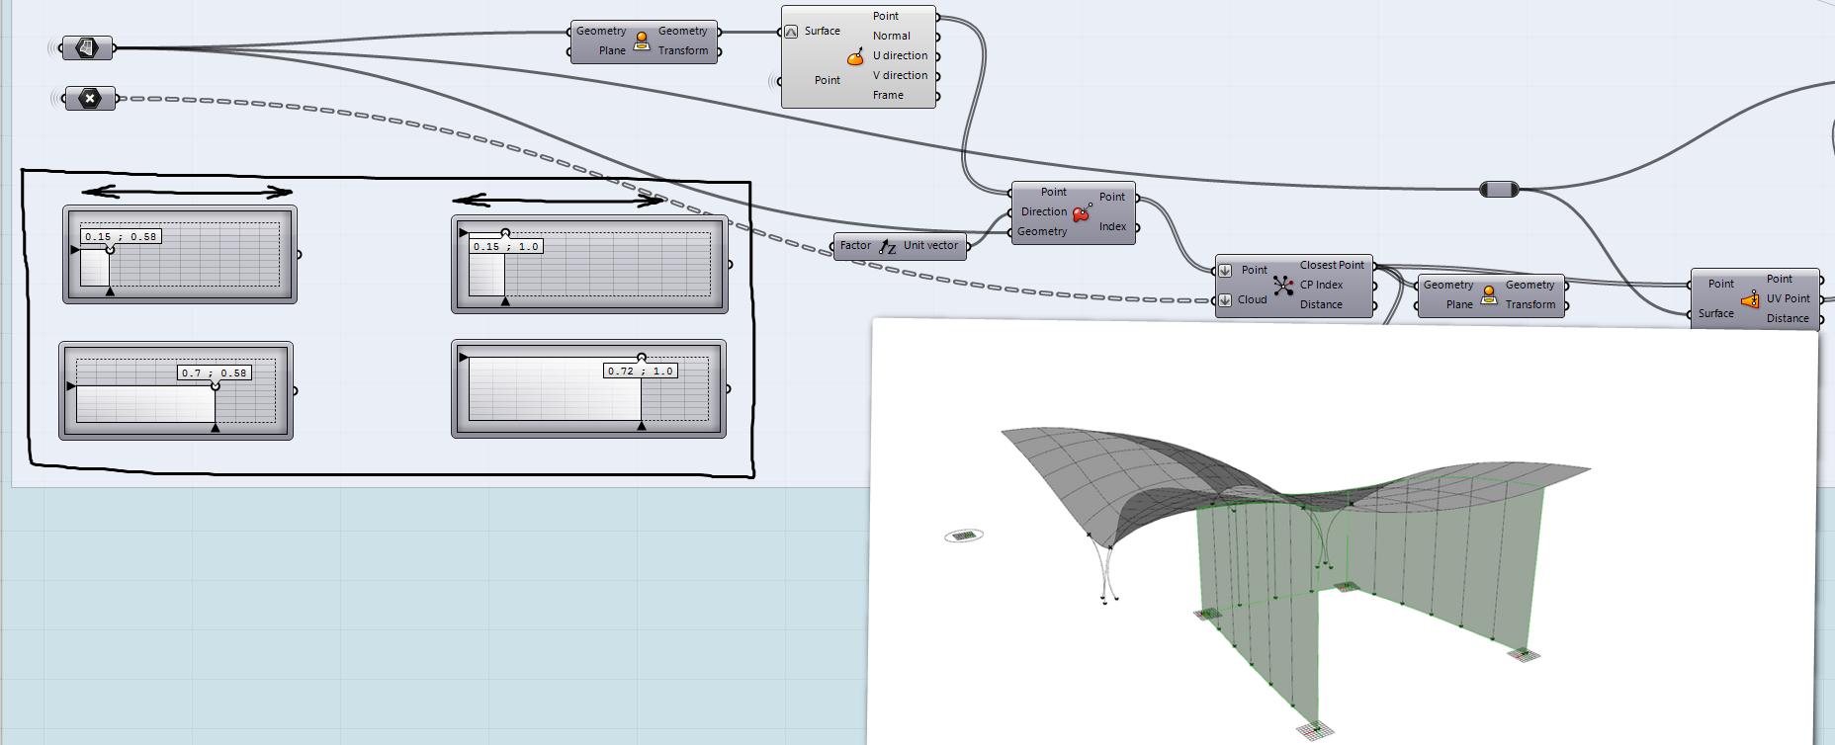This screenshot has height=745, width=1835.
Task: Click the "0.15 ; 1.0" value label
Action: [506, 246]
